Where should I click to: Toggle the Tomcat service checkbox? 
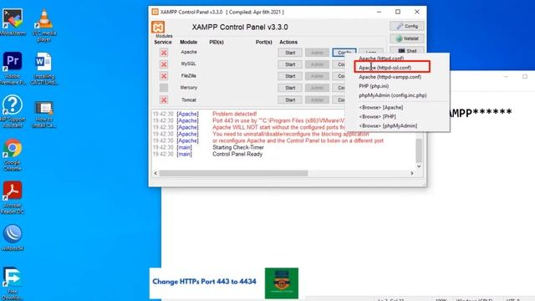click(164, 99)
